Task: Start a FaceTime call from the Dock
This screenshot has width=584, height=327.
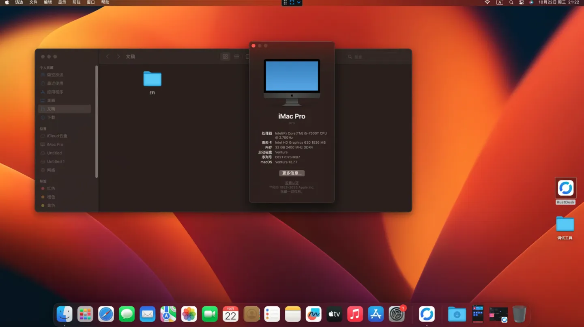Action: 209,314
